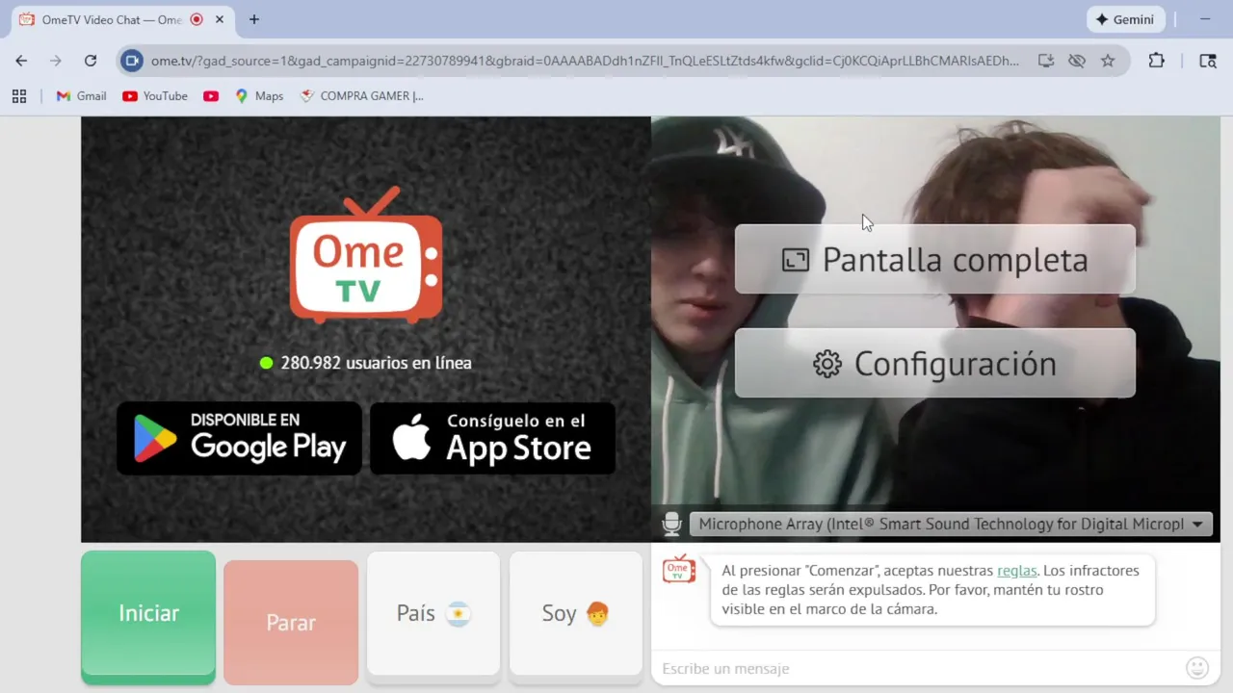
Task: Open the emoji picker in message box
Action: [1196, 668]
